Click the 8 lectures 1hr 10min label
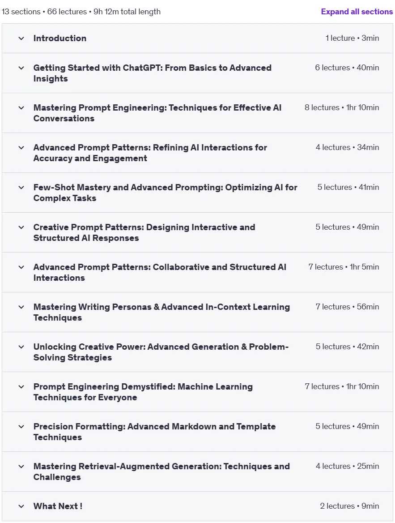 coord(342,107)
